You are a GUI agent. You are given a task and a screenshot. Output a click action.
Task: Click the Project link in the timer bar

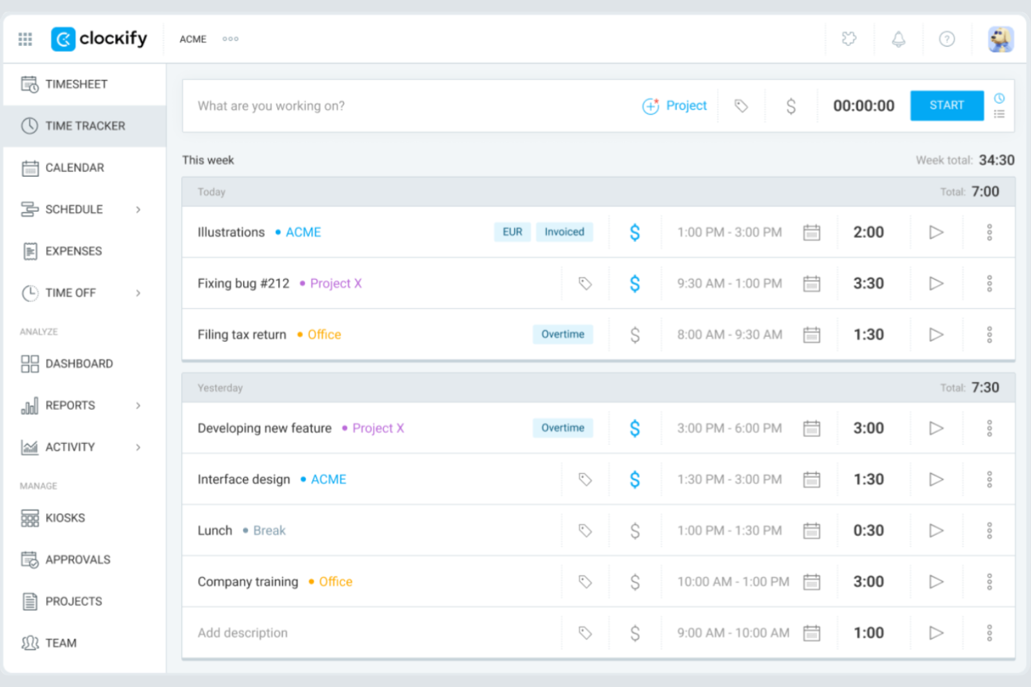(x=685, y=105)
